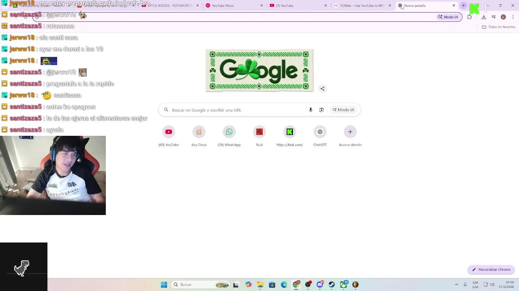Viewport: 519px width, 291px height.
Task: Open the YouTube shortcut tile
Action: [x=169, y=137]
